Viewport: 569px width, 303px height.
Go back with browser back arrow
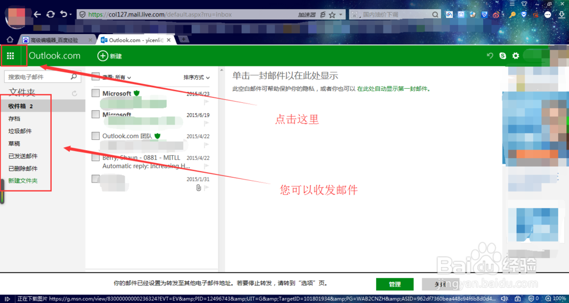coord(38,14)
